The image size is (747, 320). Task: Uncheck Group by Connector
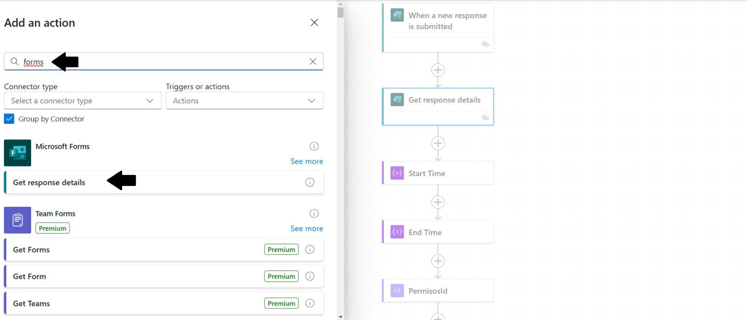9,118
